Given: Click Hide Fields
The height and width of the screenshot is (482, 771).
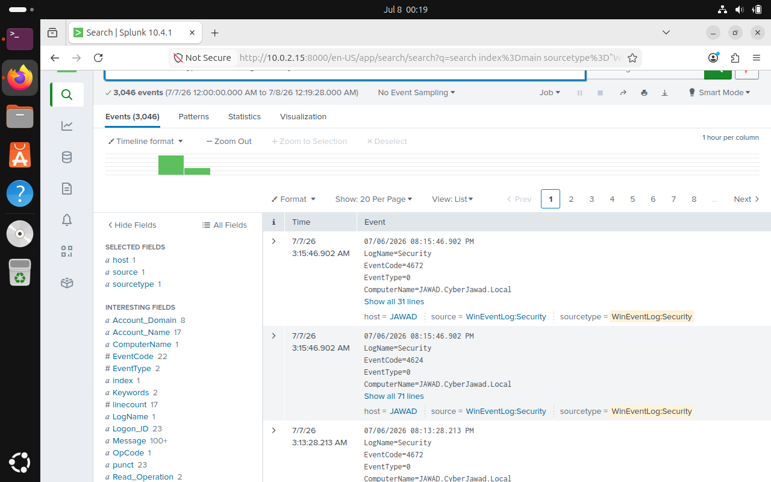Looking at the screenshot, I should pyautogui.click(x=132, y=225).
